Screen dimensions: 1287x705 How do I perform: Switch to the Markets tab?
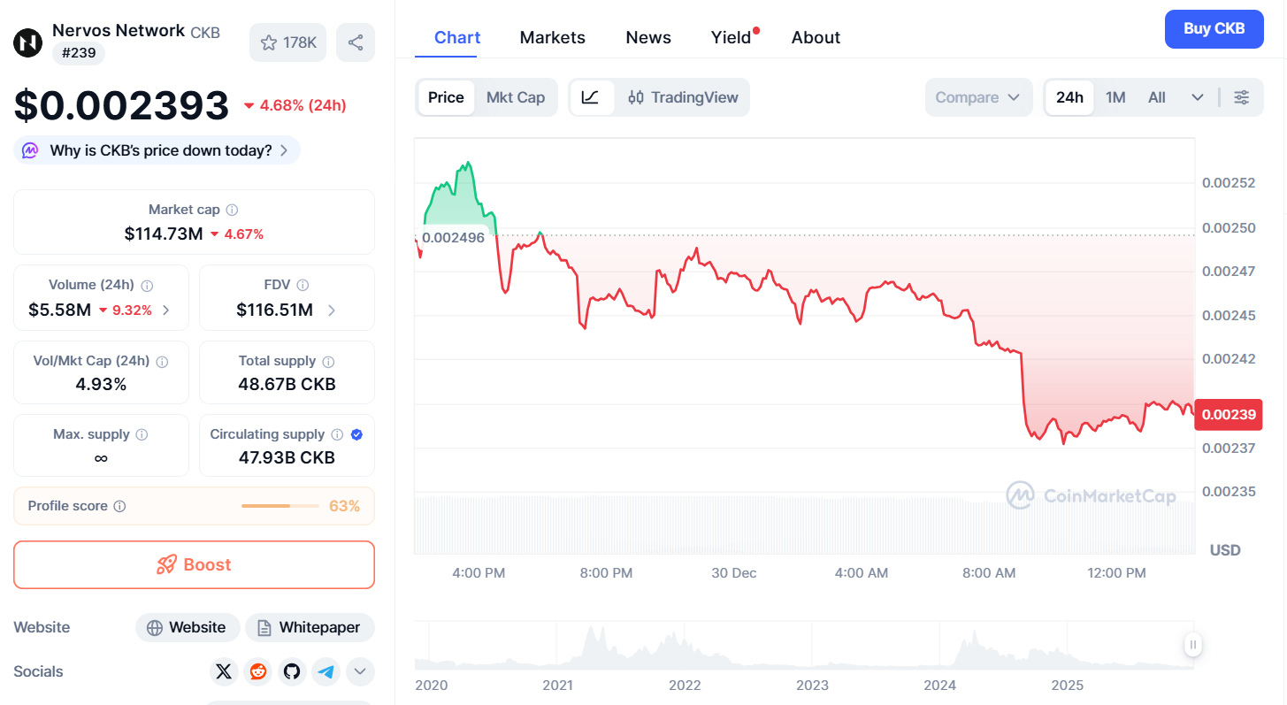[x=552, y=37]
